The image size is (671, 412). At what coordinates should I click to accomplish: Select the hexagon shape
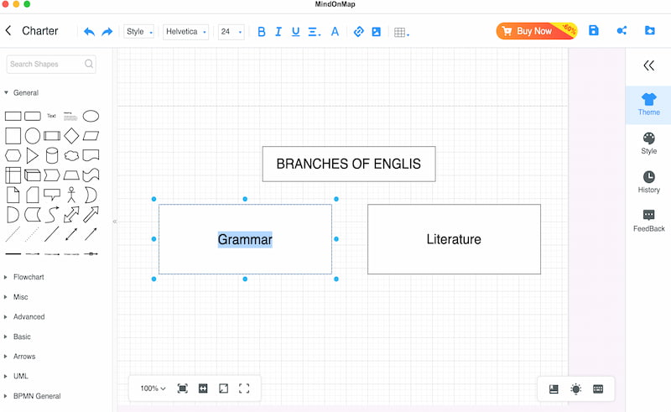(13, 155)
